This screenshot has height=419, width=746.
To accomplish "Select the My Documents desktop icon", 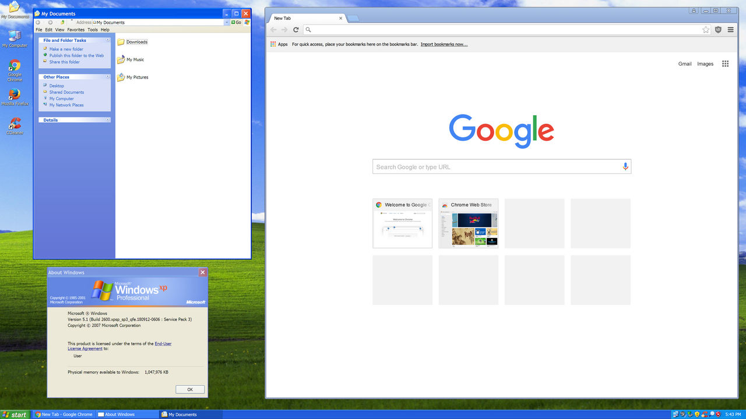I will (15, 10).
